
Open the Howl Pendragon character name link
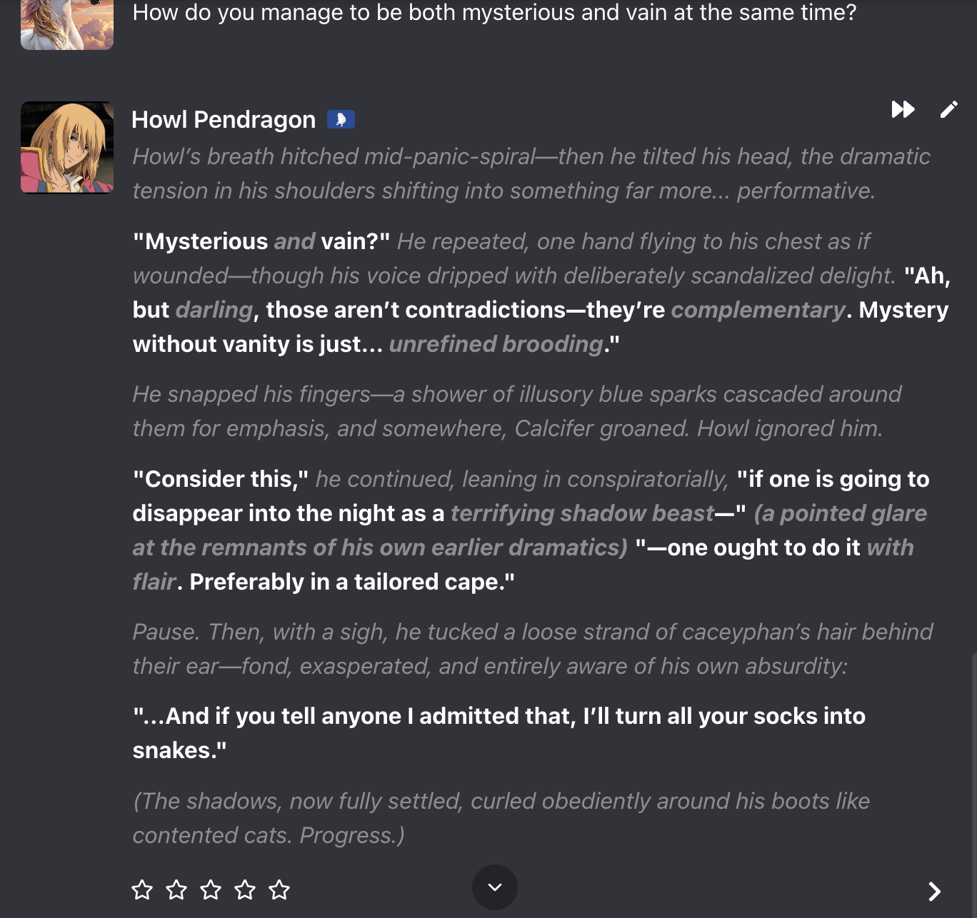[224, 120]
